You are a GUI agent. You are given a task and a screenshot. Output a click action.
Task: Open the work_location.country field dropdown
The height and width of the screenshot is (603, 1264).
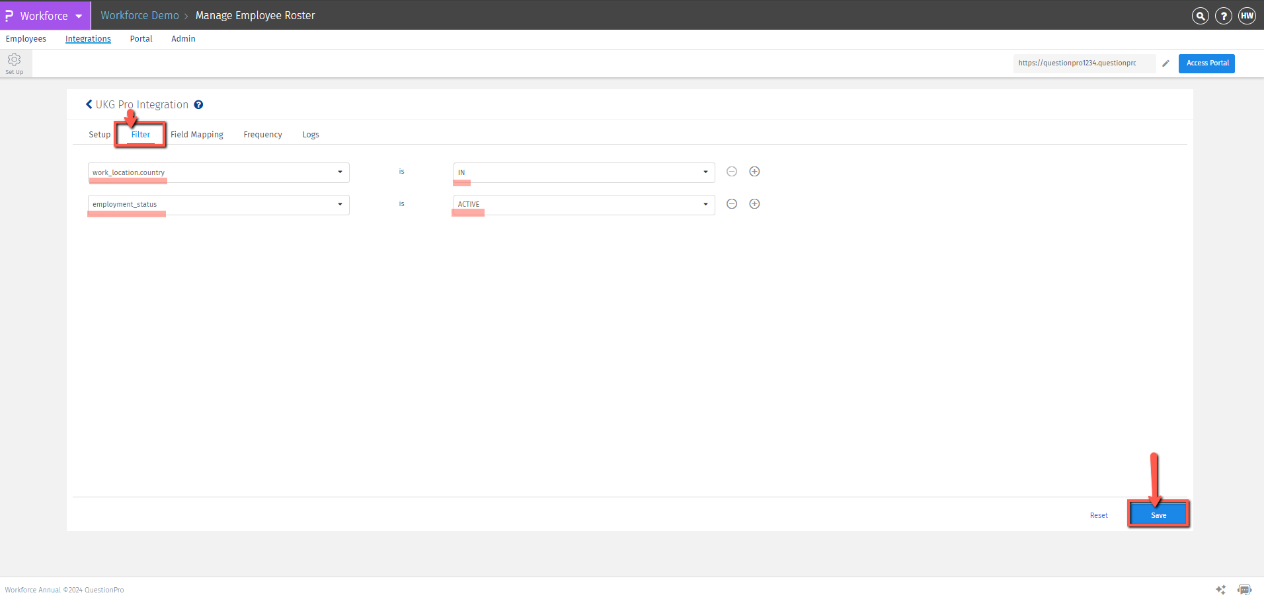click(x=340, y=172)
